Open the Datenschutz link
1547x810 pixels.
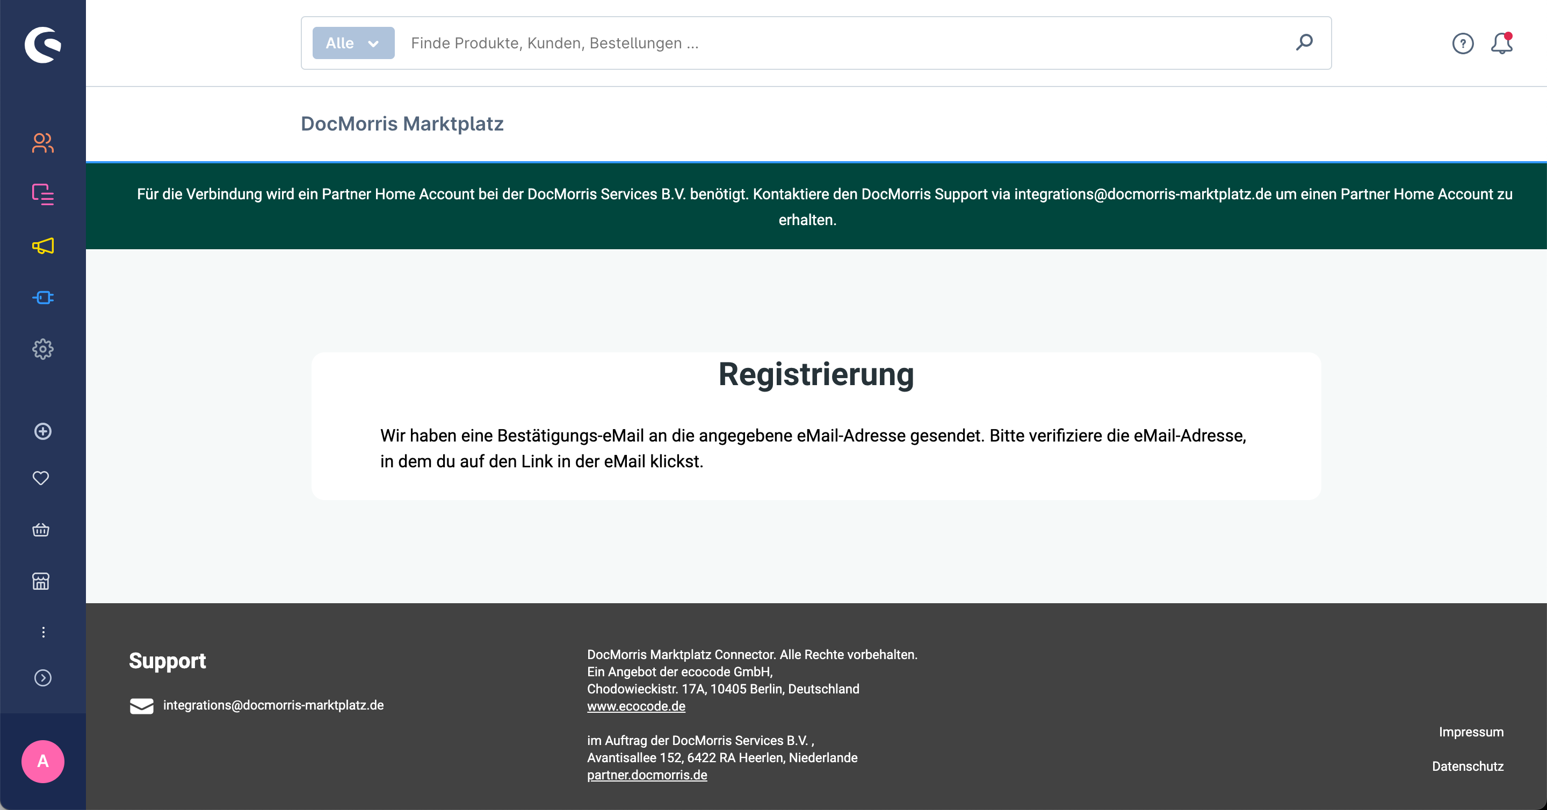point(1467,766)
